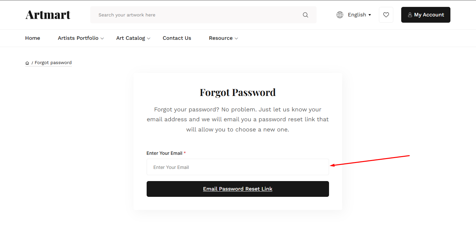Focus the Enter Your Email field
Image resolution: width=476 pixels, height=232 pixels.
[238, 167]
